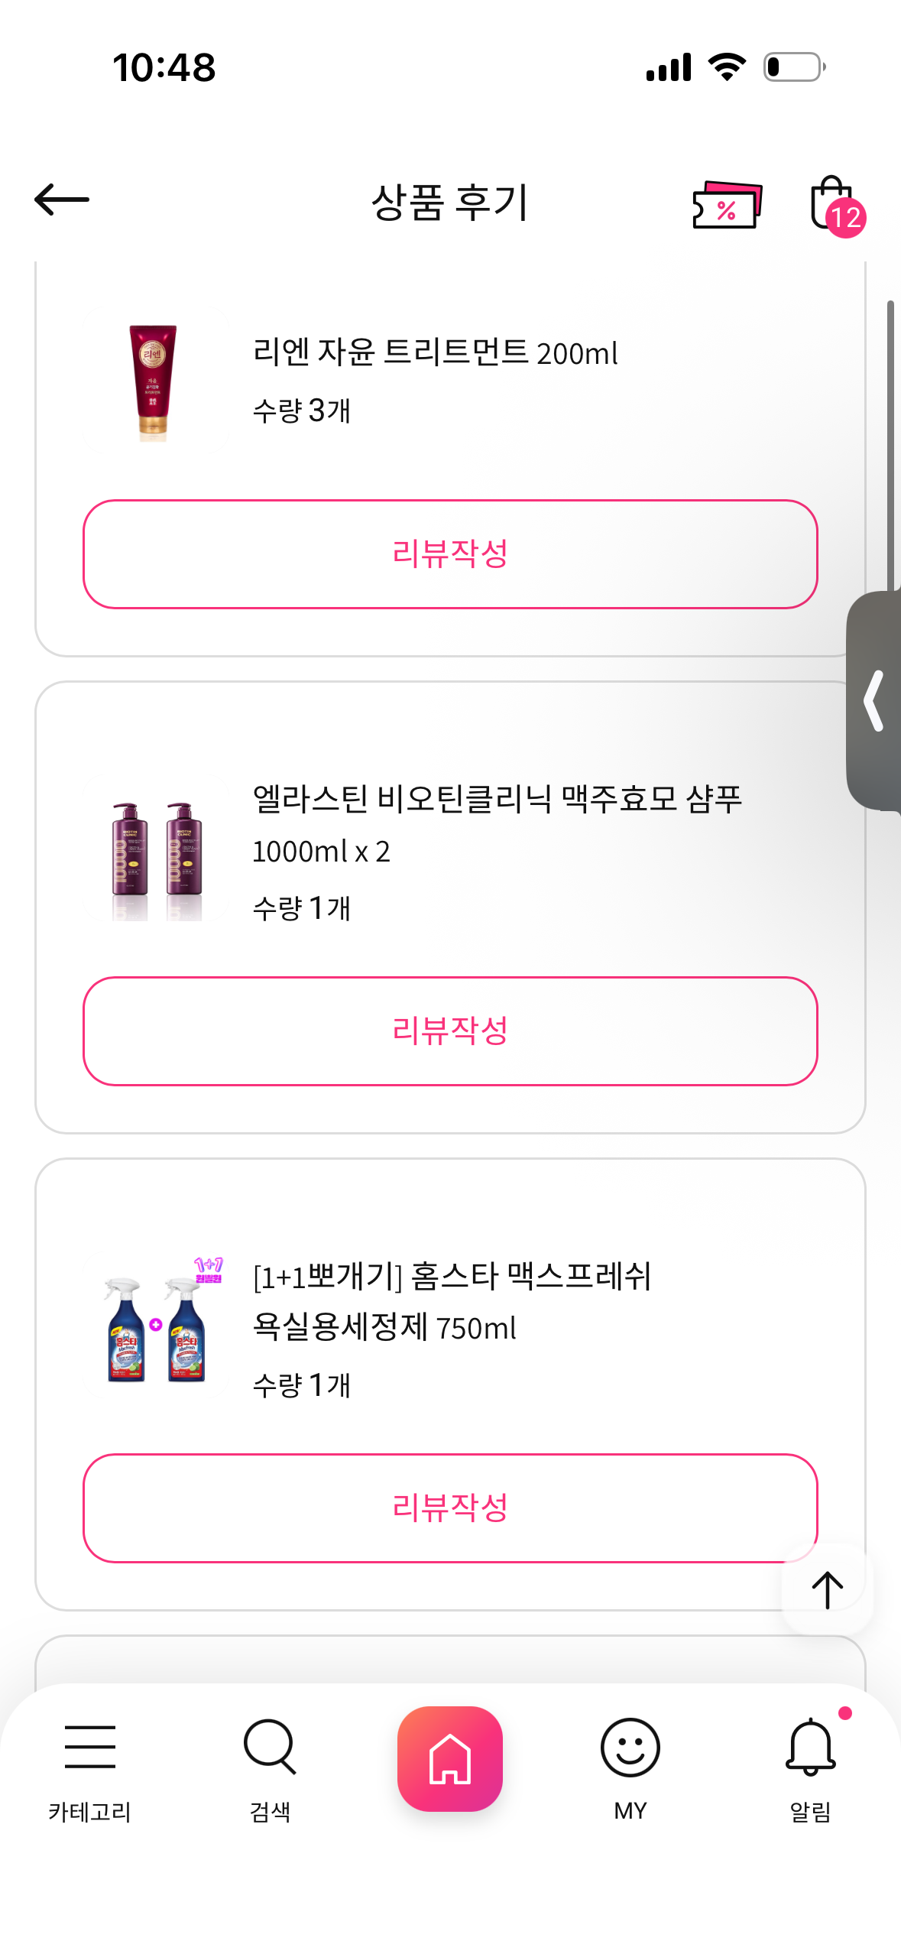The width and height of the screenshot is (901, 1954).
Task: Open the shopping bag cart
Action: [x=832, y=203]
